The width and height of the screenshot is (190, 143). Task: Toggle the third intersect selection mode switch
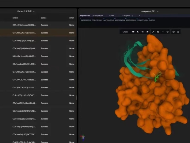(x=143, y=32)
